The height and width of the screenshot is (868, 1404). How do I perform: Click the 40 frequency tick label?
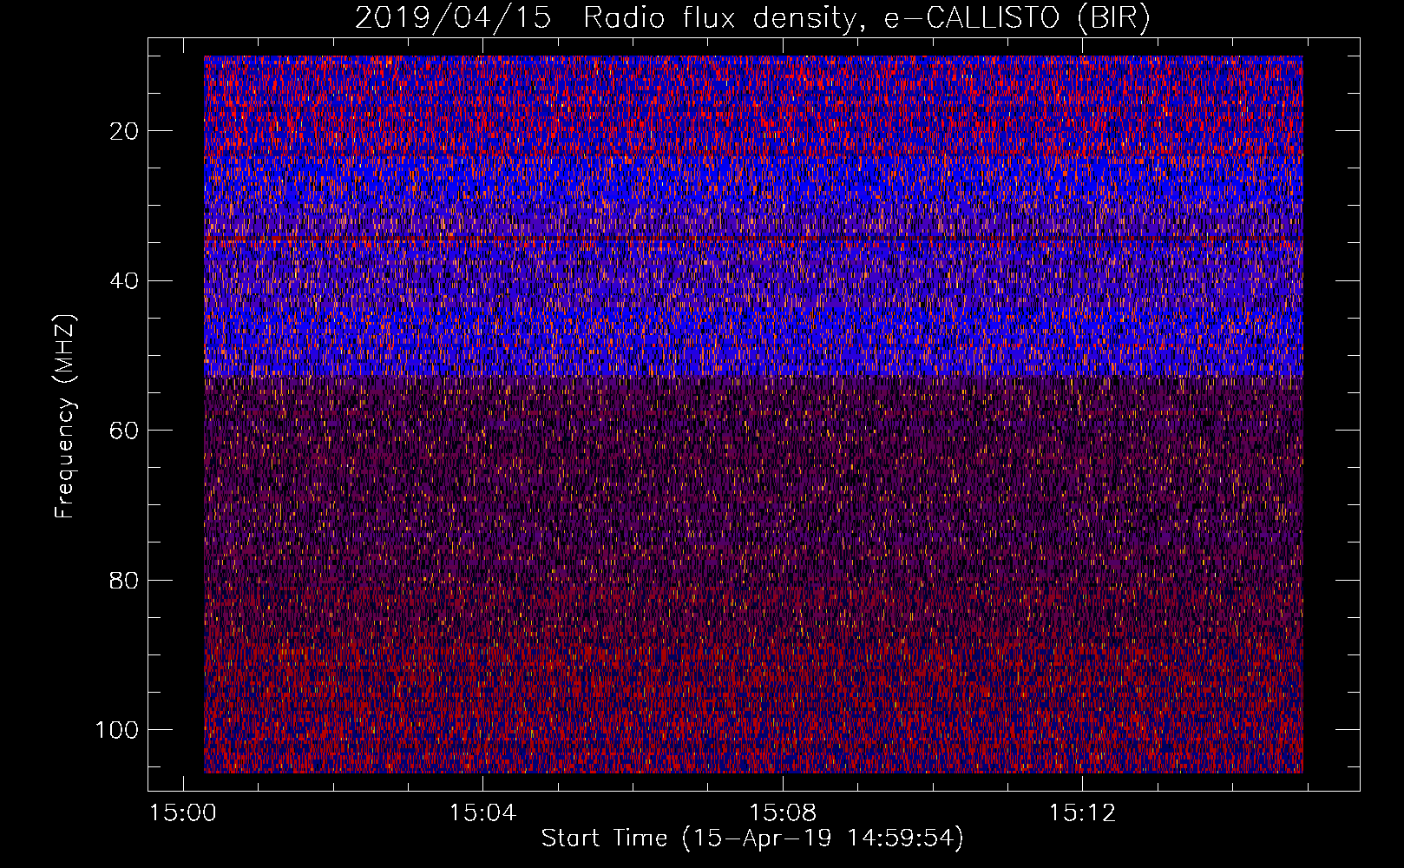[x=125, y=280]
